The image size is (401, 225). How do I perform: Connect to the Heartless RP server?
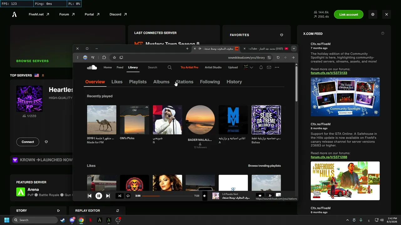coord(28,142)
